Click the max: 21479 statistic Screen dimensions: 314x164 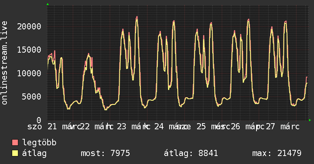(277, 153)
